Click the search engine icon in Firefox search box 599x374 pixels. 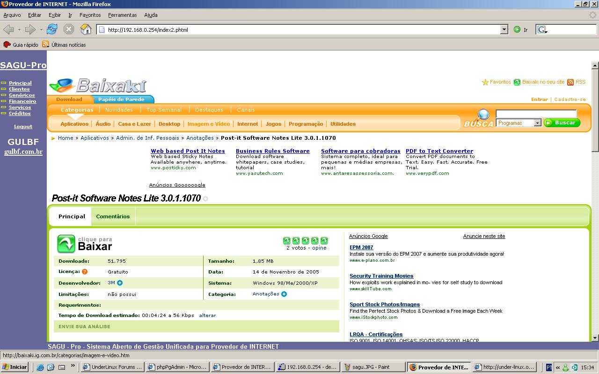pyautogui.click(x=542, y=29)
